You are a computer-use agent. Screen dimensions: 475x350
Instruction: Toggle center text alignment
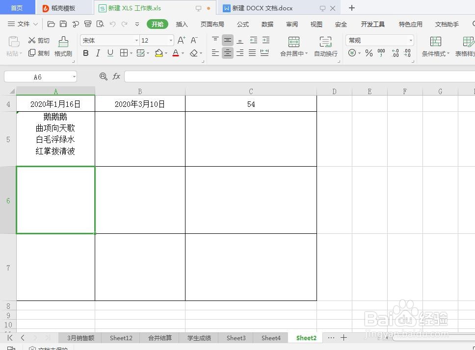point(228,53)
